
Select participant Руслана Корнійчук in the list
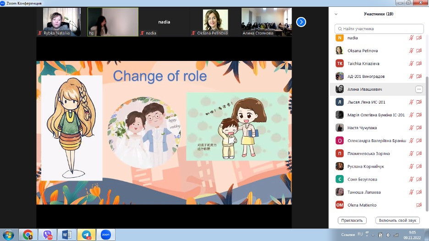(x=367, y=166)
